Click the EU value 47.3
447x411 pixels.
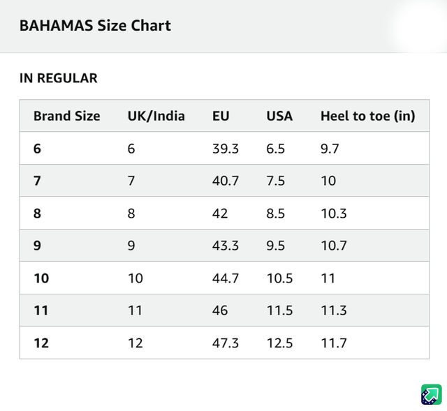225,343
